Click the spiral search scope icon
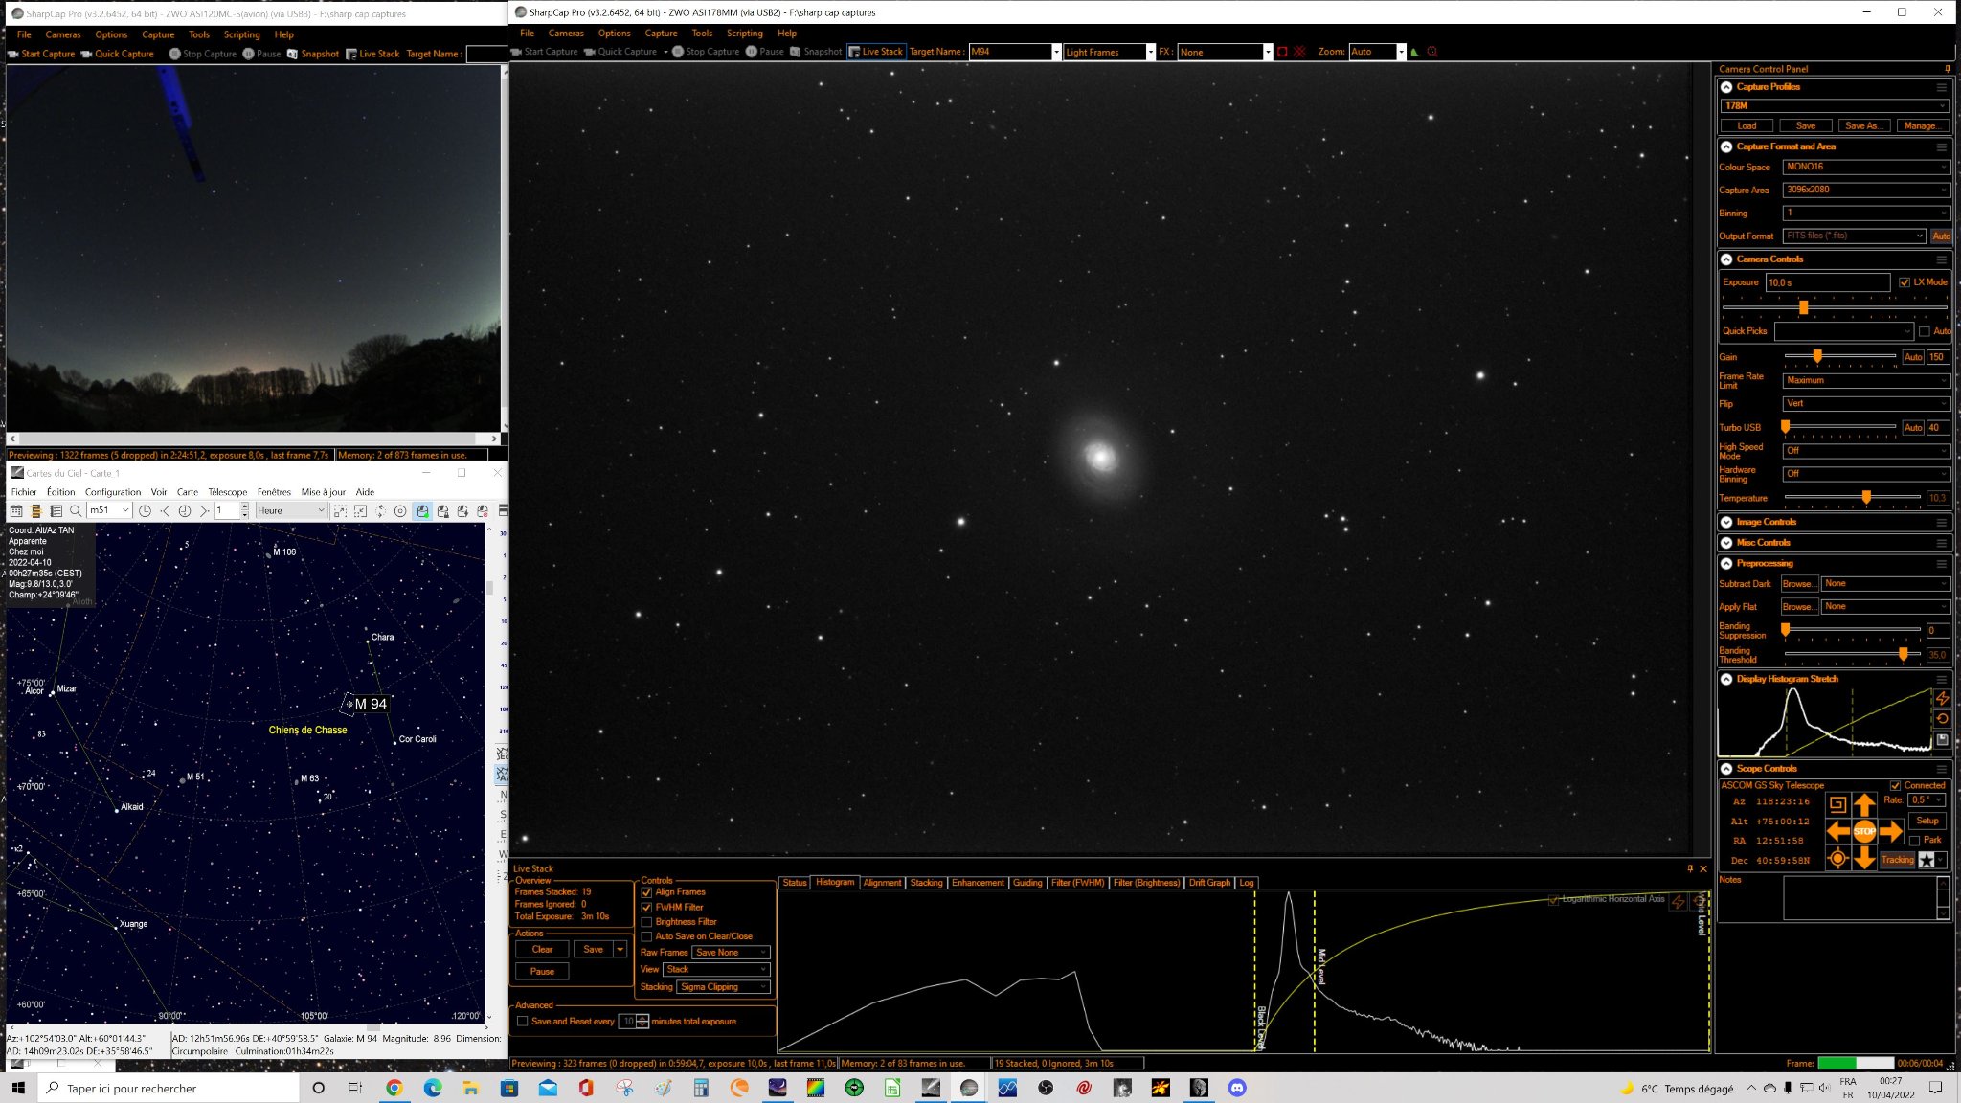1961x1103 pixels. pyautogui.click(x=1837, y=804)
